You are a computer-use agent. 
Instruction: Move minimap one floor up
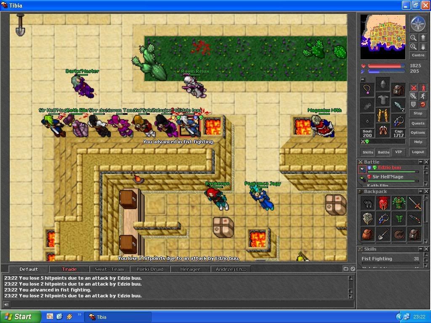[x=423, y=37]
